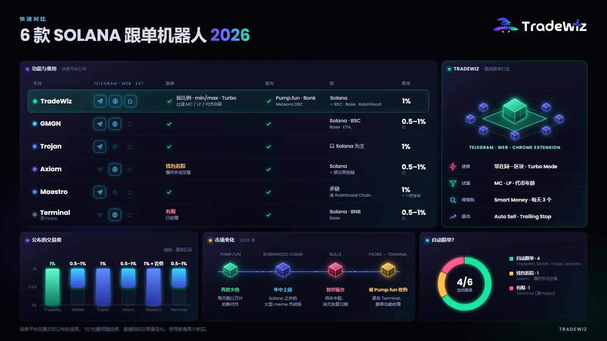The width and height of the screenshot is (607, 341).
Task: Click the 6 款 SOLANA 跟单机器人 2026 headline
Action: pyautogui.click(x=135, y=35)
